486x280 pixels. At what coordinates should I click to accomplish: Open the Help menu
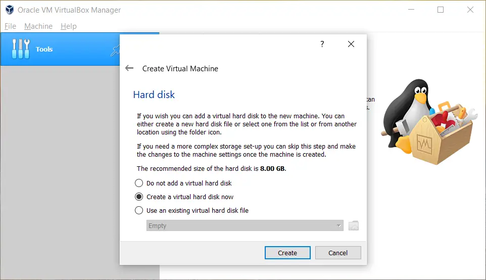69,26
